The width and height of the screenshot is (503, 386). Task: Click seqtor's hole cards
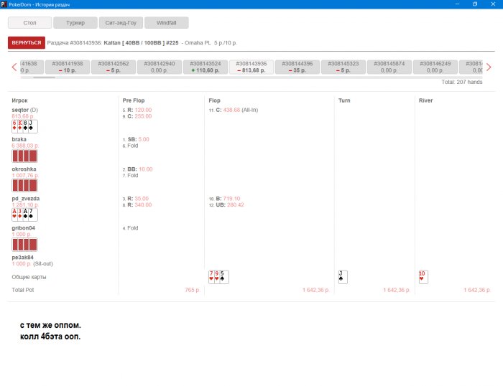(x=24, y=126)
